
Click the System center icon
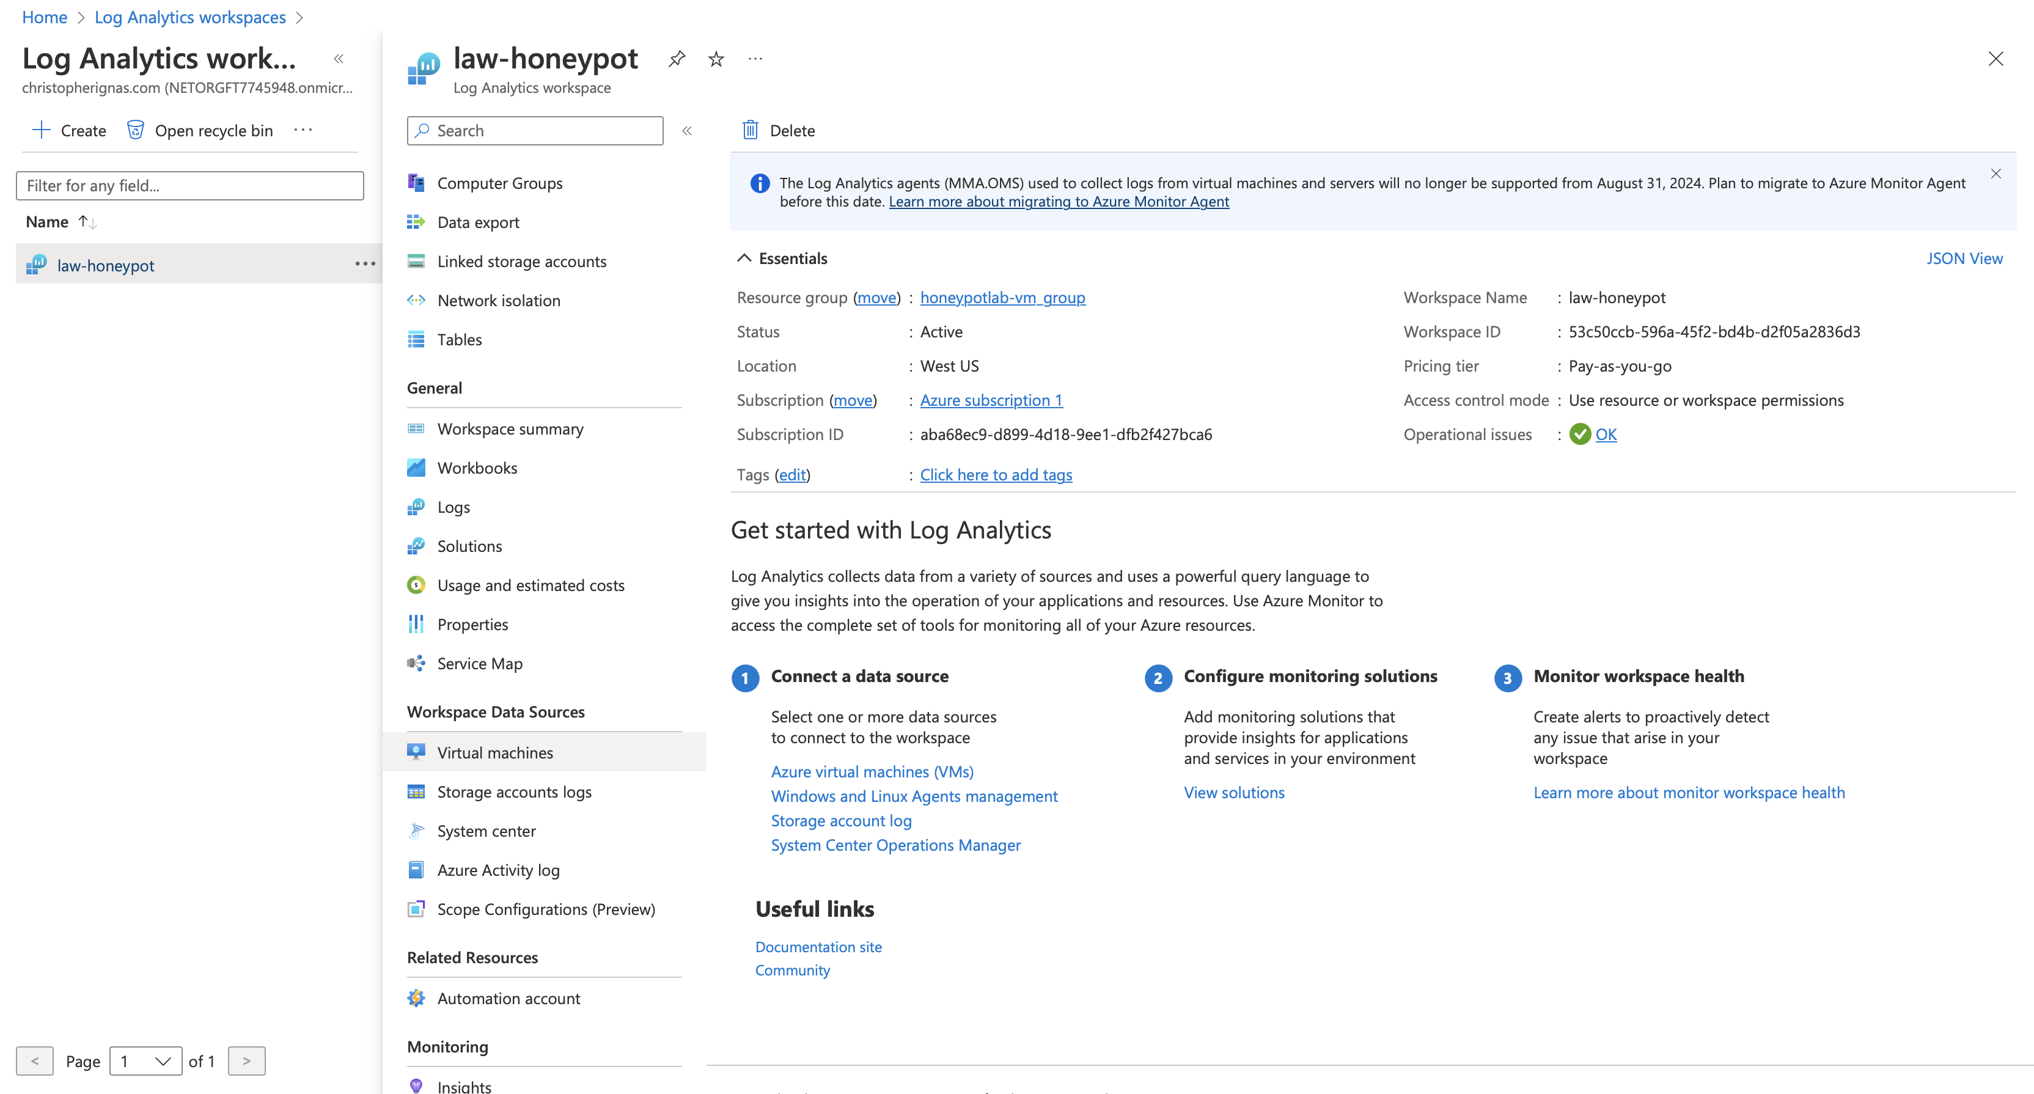(416, 831)
